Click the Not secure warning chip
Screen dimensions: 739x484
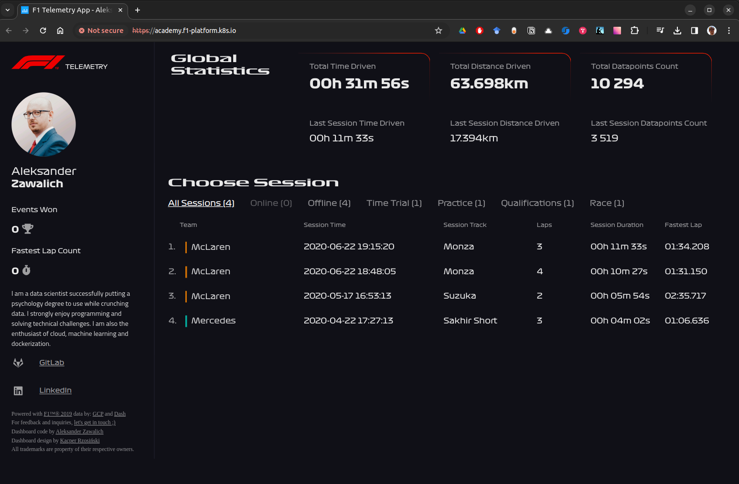pos(101,31)
